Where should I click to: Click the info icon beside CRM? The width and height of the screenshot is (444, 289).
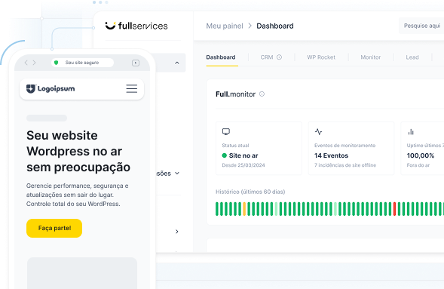click(x=279, y=57)
